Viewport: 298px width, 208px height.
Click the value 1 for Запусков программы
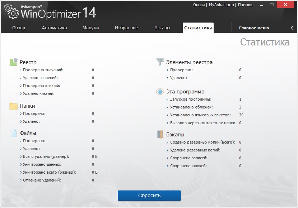(240, 99)
